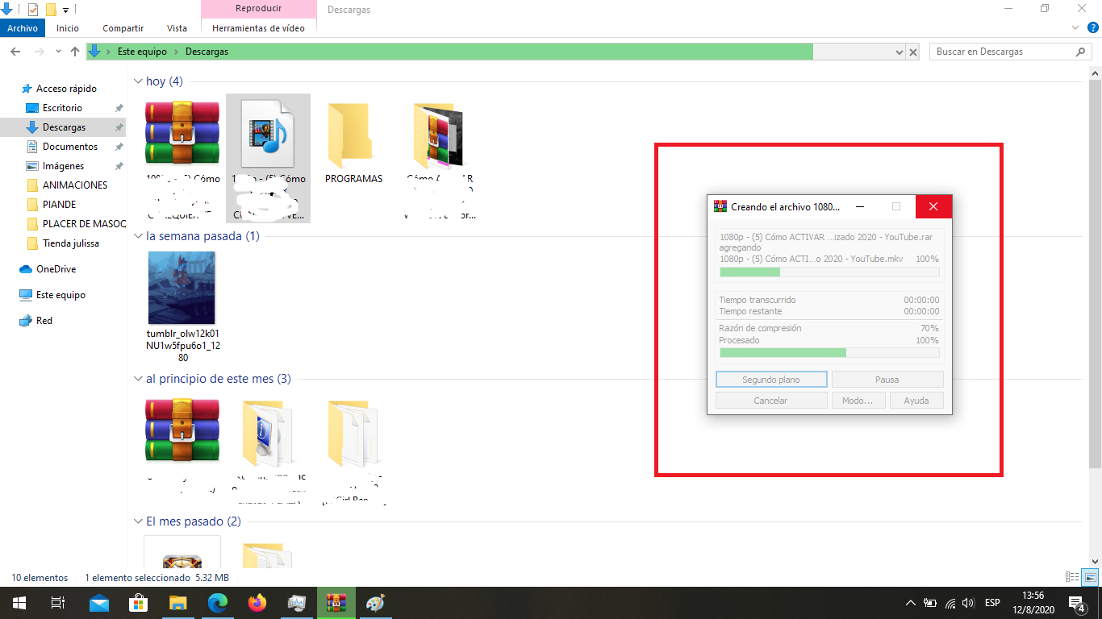This screenshot has height=619, width=1102.
Task: Open the PIANDE folder in sidebar
Action: click(59, 205)
